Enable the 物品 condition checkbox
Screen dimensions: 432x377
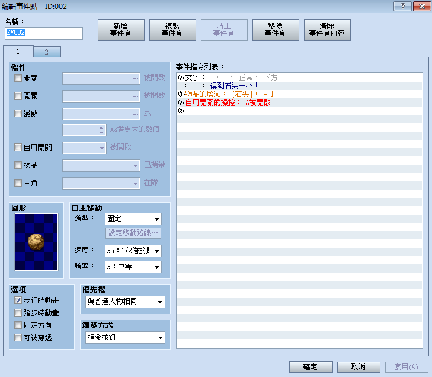[18, 165]
